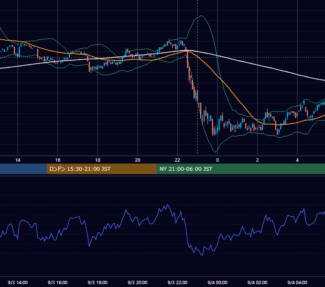Click the 9/4 02:00 label on indicator axis
Image resolution: width=325 pixels, height=287 pixels.
click(x=258, y=282)
